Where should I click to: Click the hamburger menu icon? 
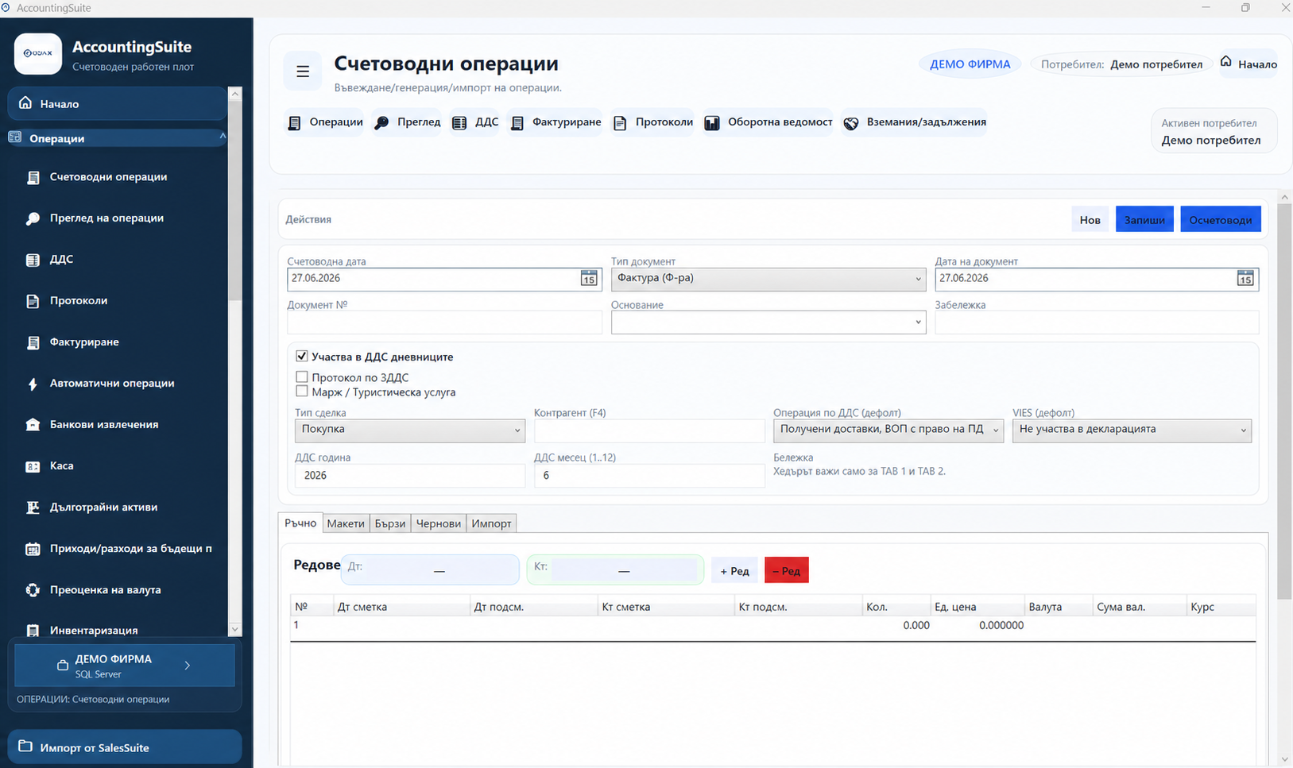[303, 71]
